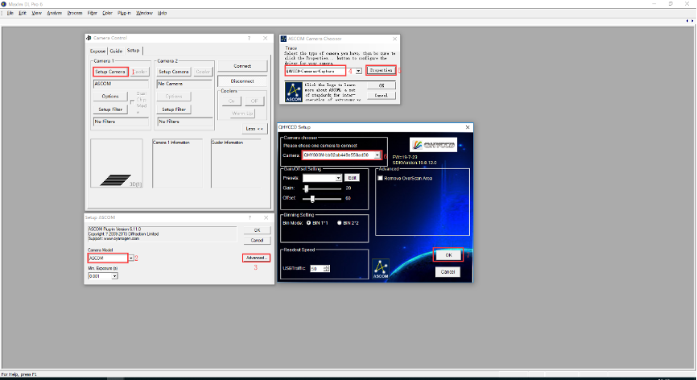Click the Connect button

(x=242, y=66)
